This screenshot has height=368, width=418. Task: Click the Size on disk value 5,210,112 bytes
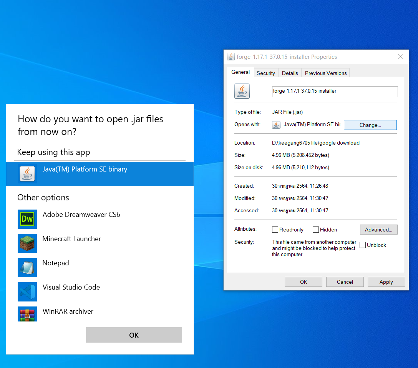(301, 167)
